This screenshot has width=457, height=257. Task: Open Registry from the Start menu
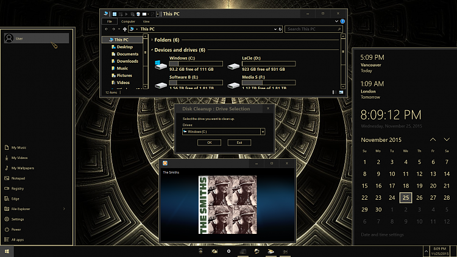click(37, 188)
